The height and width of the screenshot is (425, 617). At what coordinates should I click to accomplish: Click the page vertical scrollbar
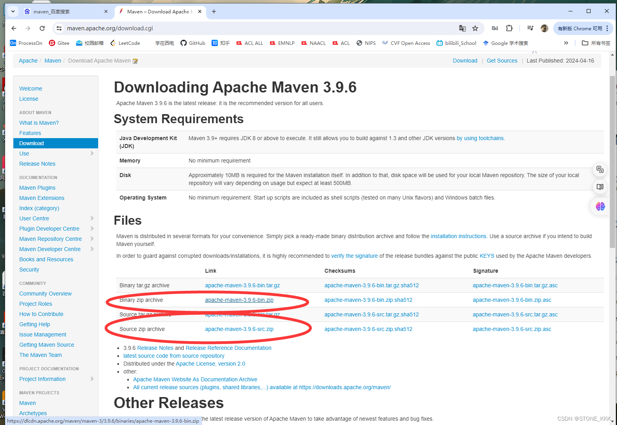pyautogui.click(x=612, y=161)
